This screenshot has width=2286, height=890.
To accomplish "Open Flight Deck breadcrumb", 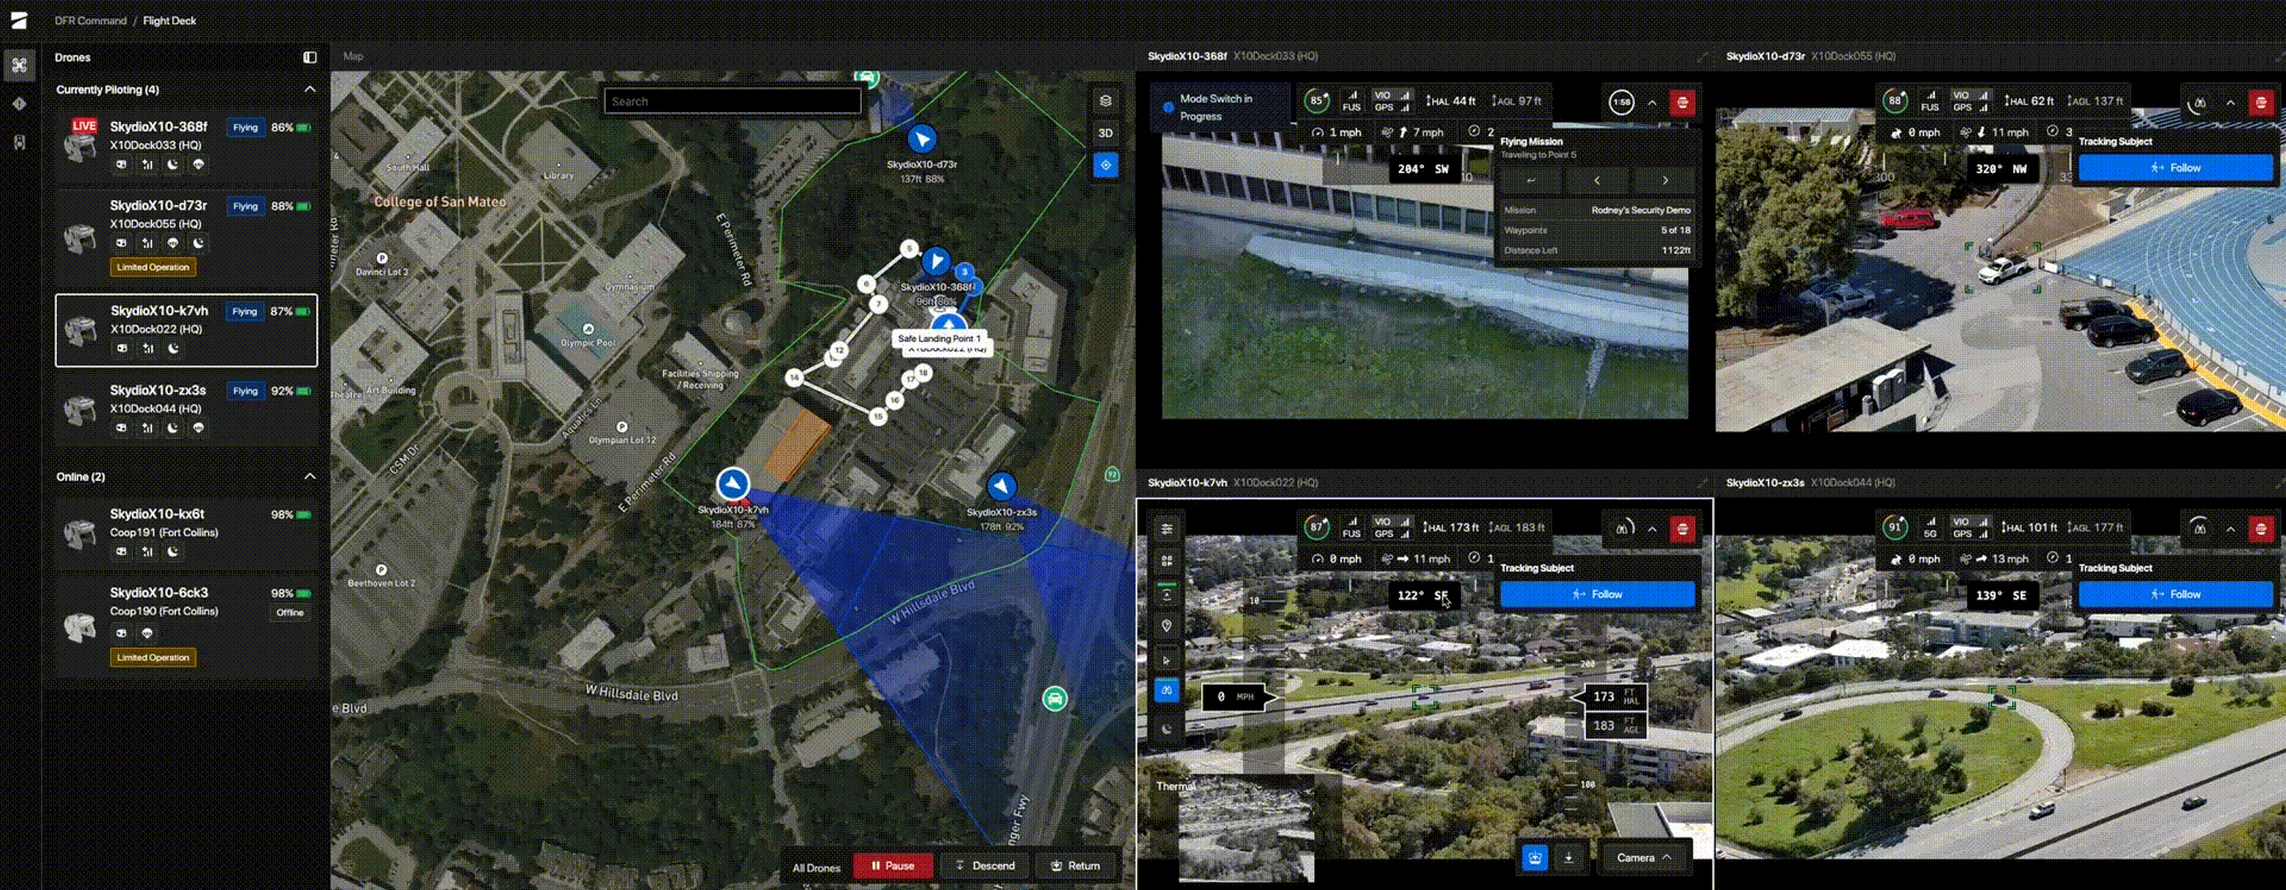I will click(169, 21).
